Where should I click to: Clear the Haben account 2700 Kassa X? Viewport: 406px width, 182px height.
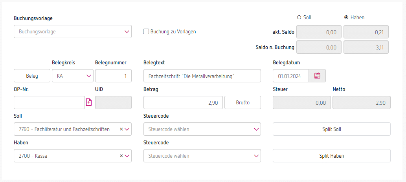pos(121,156)
